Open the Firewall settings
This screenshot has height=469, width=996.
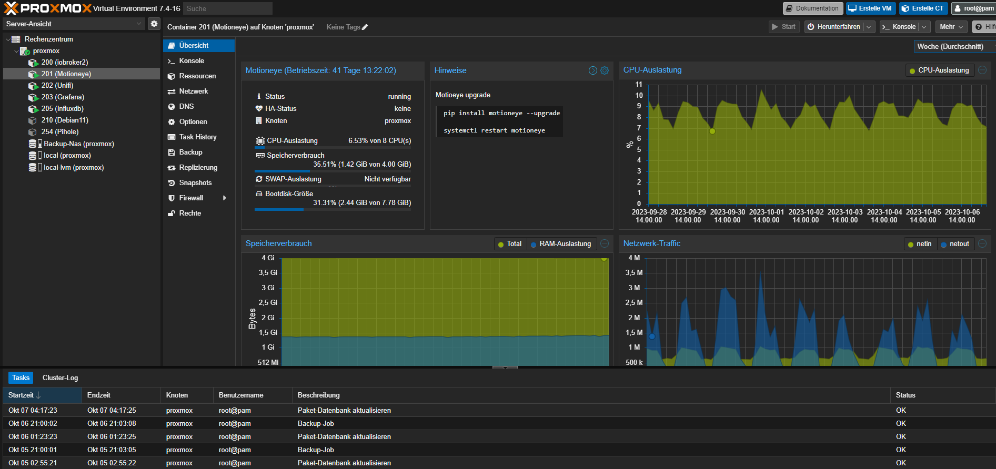pos(191,198)
